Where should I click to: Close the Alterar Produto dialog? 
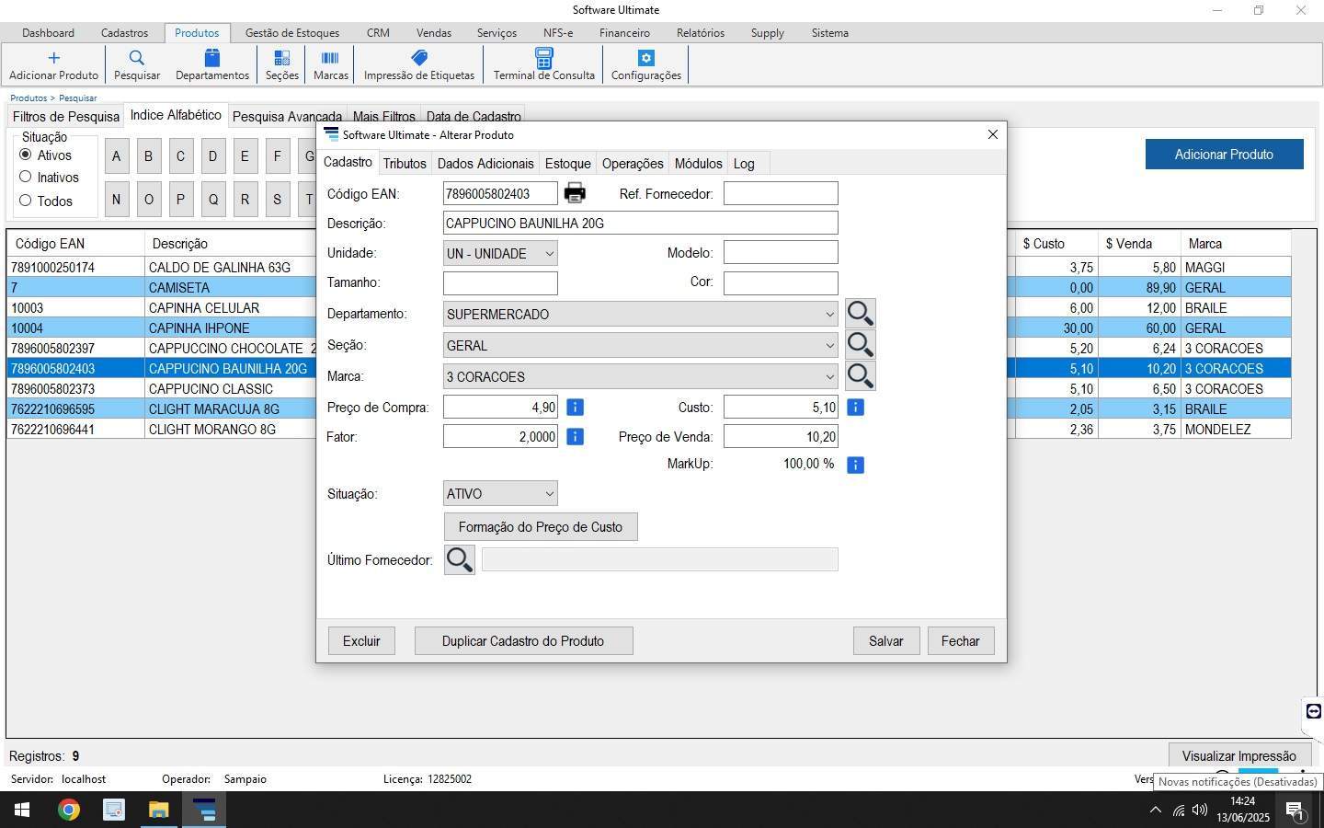click(x=992, y=134)
